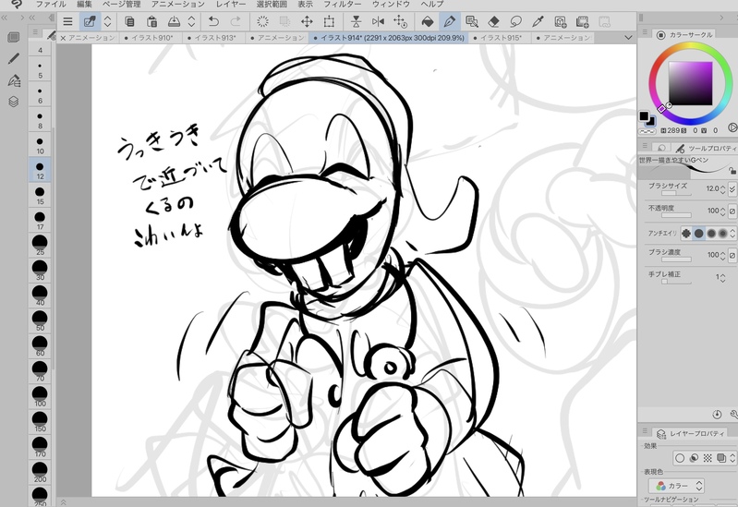Screen dimensions: 738x507
Task: Click the black main color swatch
Action: point(644,115)
